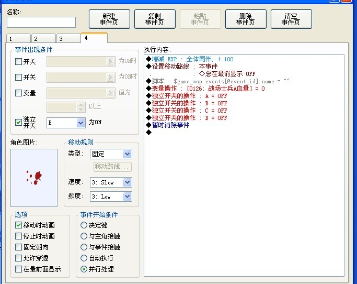Viewport: 357px width, 284px height.
Task: Focus the 名称 input field
Action: pyautogui.click(x=41, y=23)
